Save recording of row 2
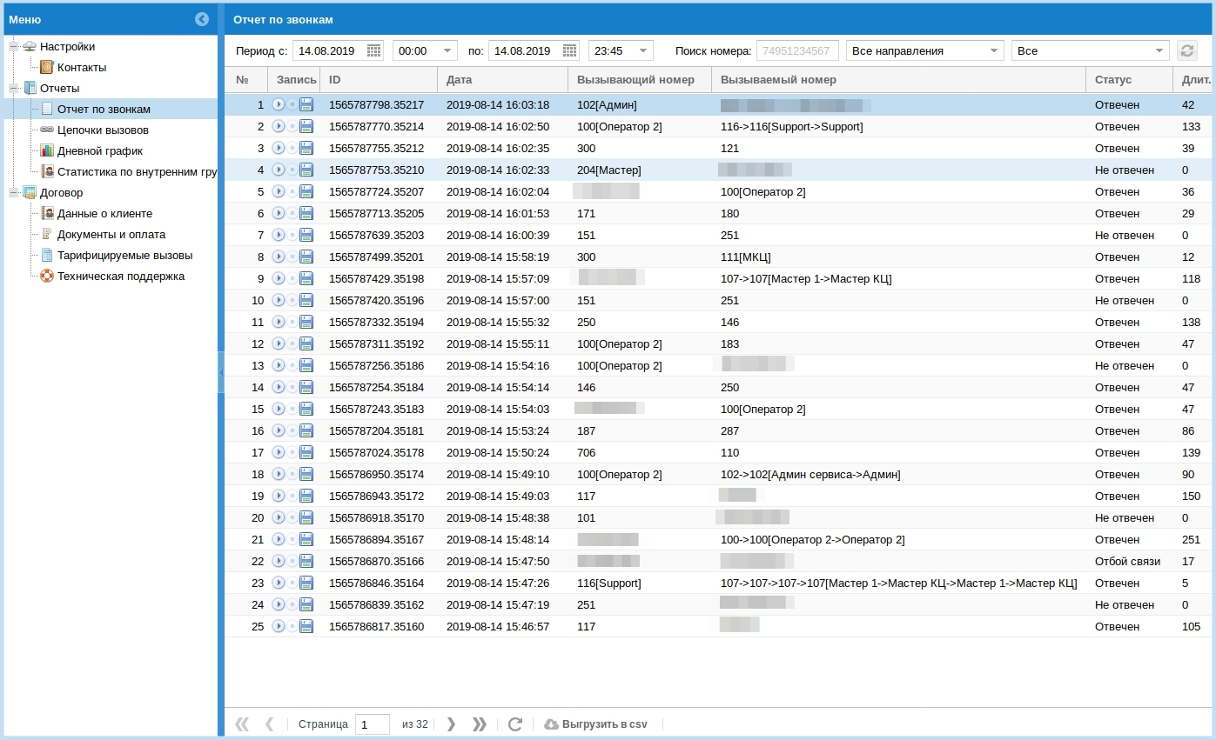This screenshot has width=1216, height=740. point(306,126)
